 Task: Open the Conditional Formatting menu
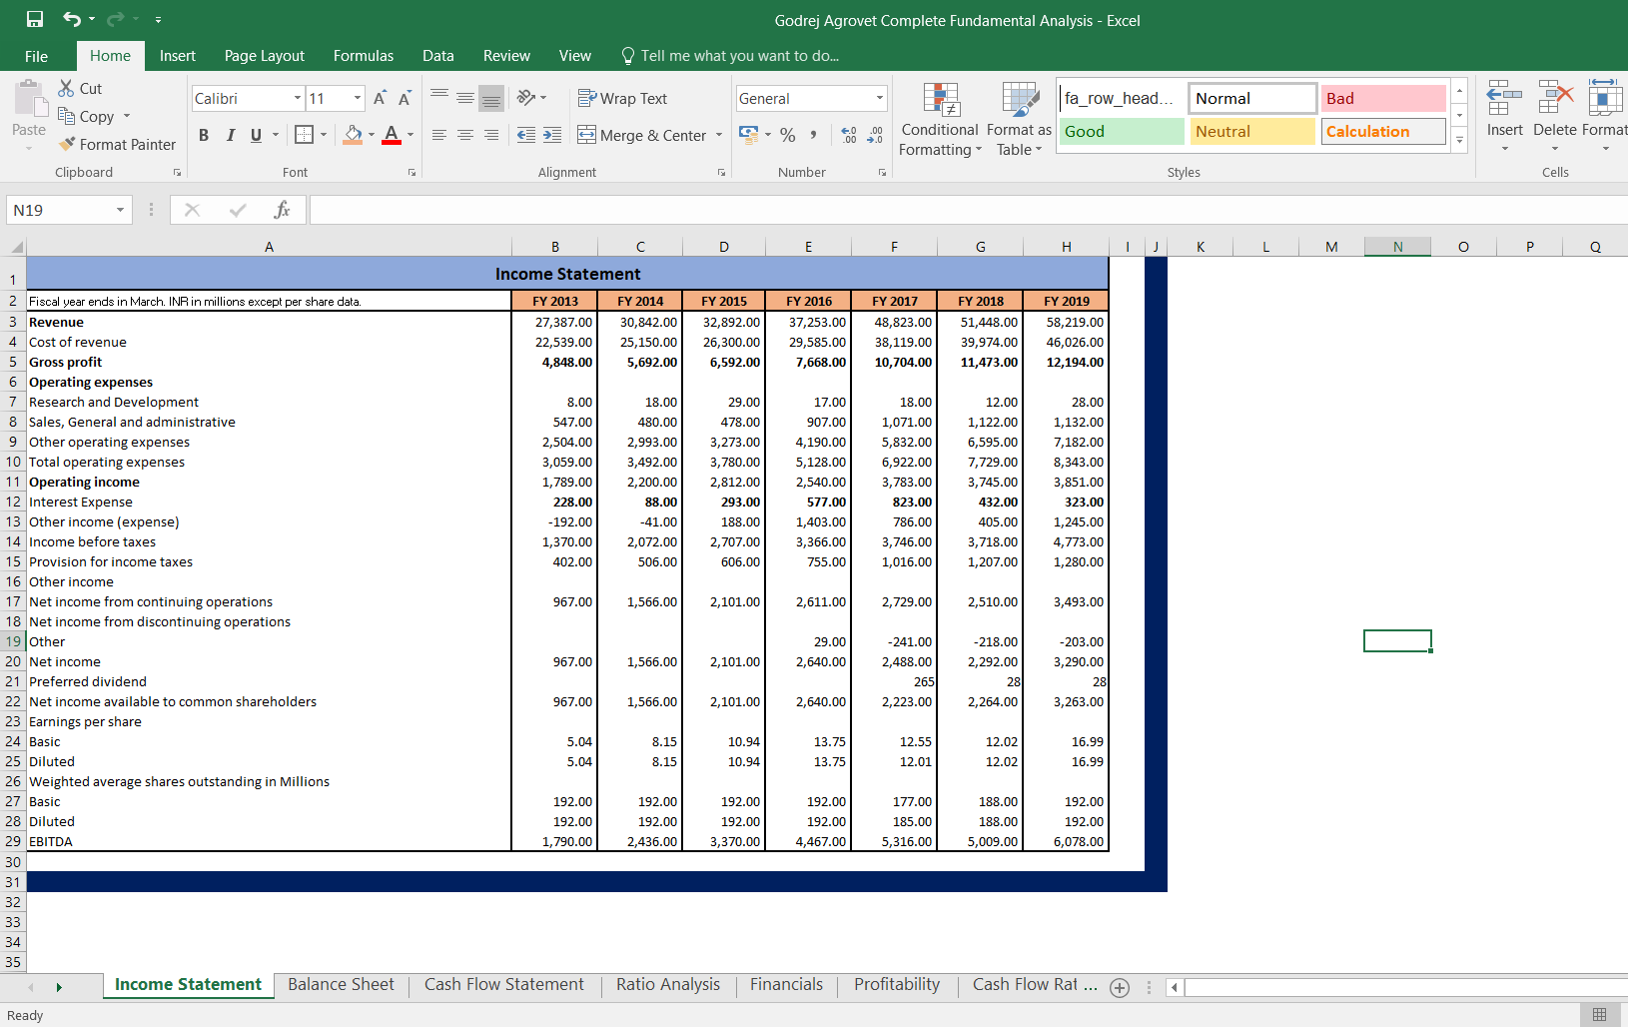pyautogui.click(x=940, y=120)
